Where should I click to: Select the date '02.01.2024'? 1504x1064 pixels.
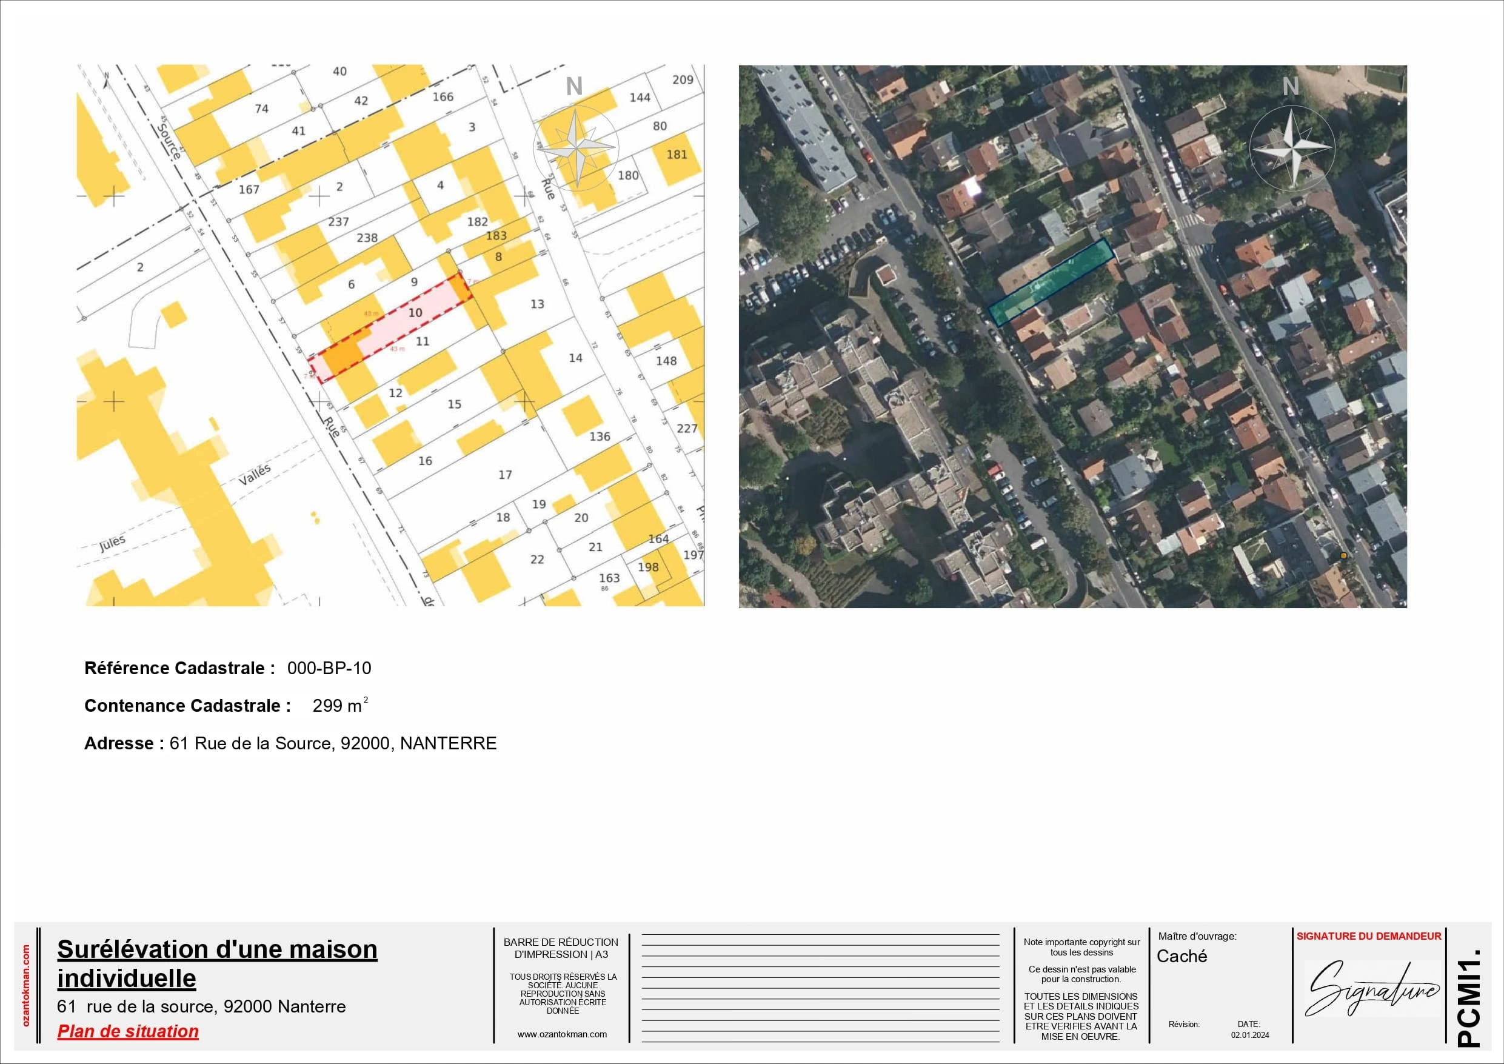point(1250,1035)
